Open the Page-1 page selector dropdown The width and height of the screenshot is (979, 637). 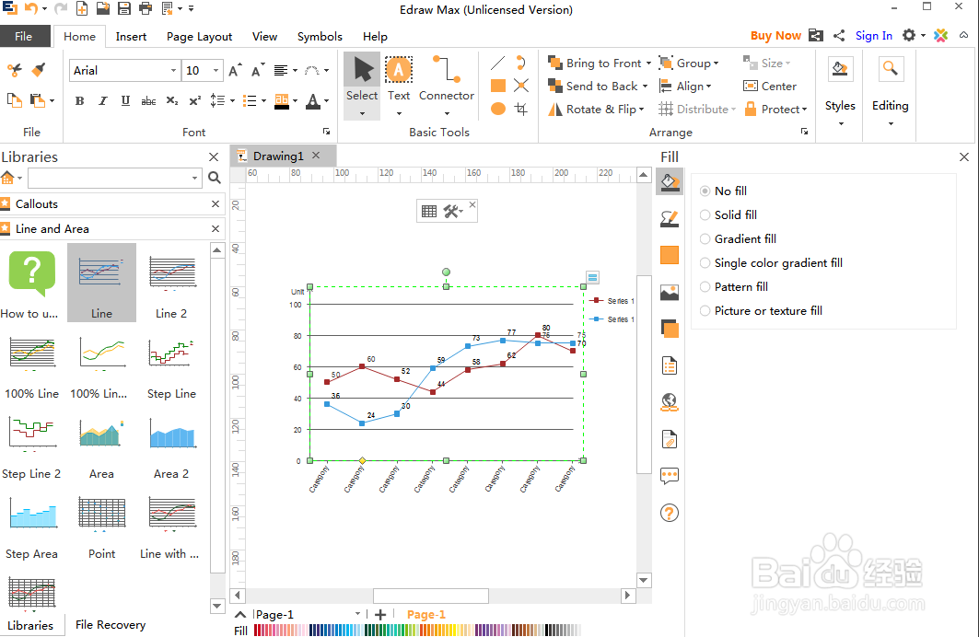357,614
